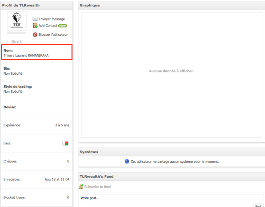This screenshot has height=207, width=265.
Task: Click the Madagascar flag icon next to Lieu
Action: 65,143
